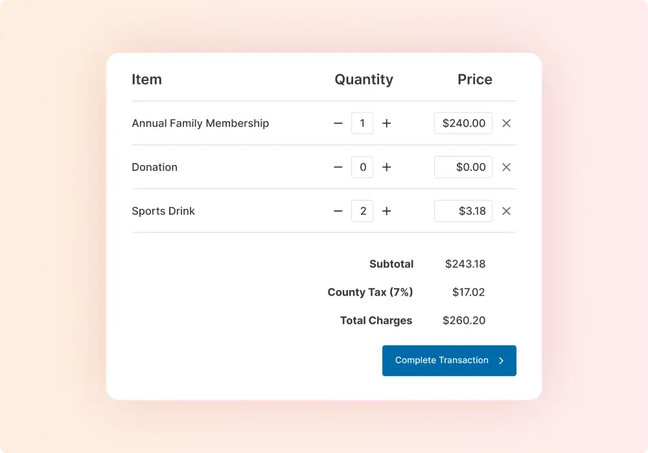
Task: Add one more Sports Drink
Action: coord(387,211)
